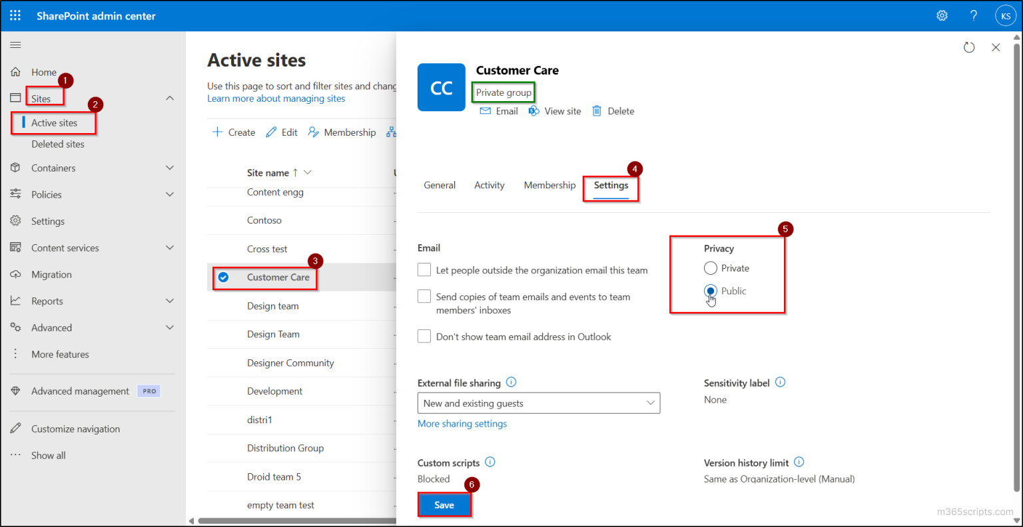1023x527 pixels.
Task: Refresh the Customer Care panel
Action: pos(969,47)
